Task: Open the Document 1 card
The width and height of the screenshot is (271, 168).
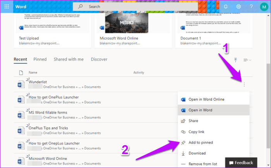Action: point(214,30)
